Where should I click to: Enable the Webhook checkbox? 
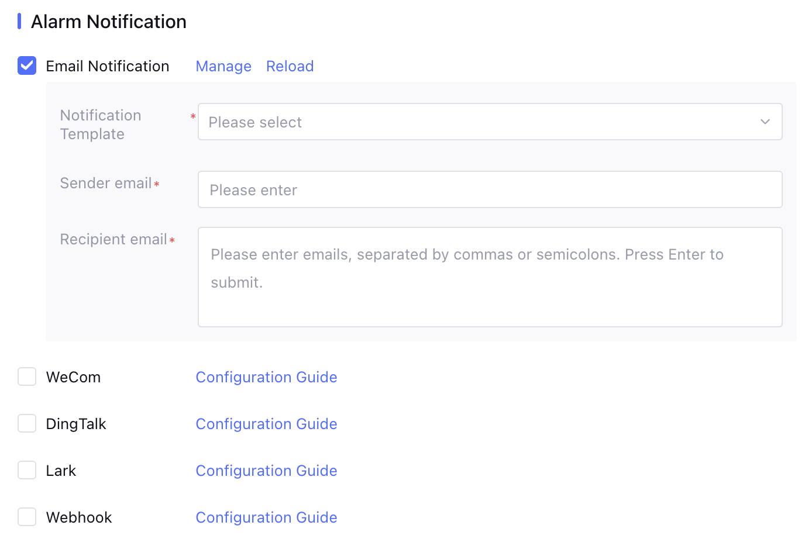coord(27,517)
